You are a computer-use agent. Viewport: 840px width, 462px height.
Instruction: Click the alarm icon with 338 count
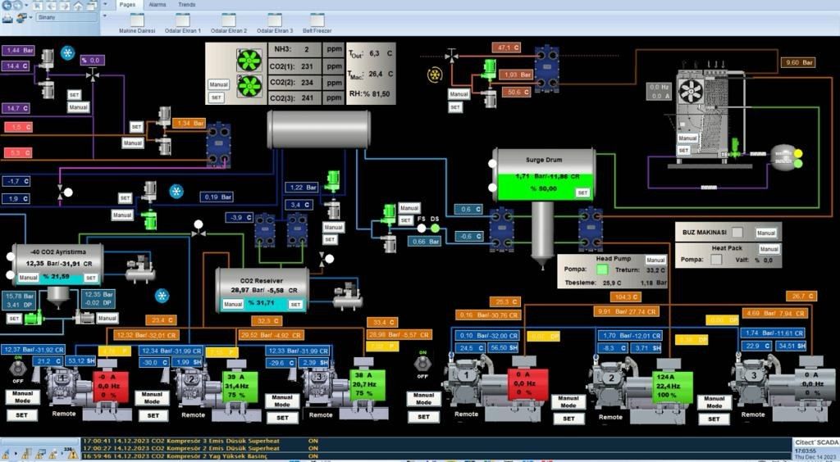click(x=71, y=454)
